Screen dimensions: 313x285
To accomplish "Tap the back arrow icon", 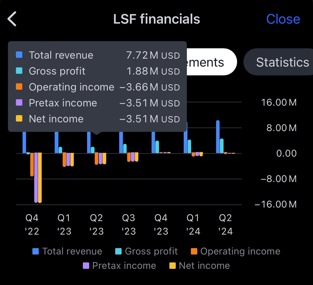I will point(12,19).
